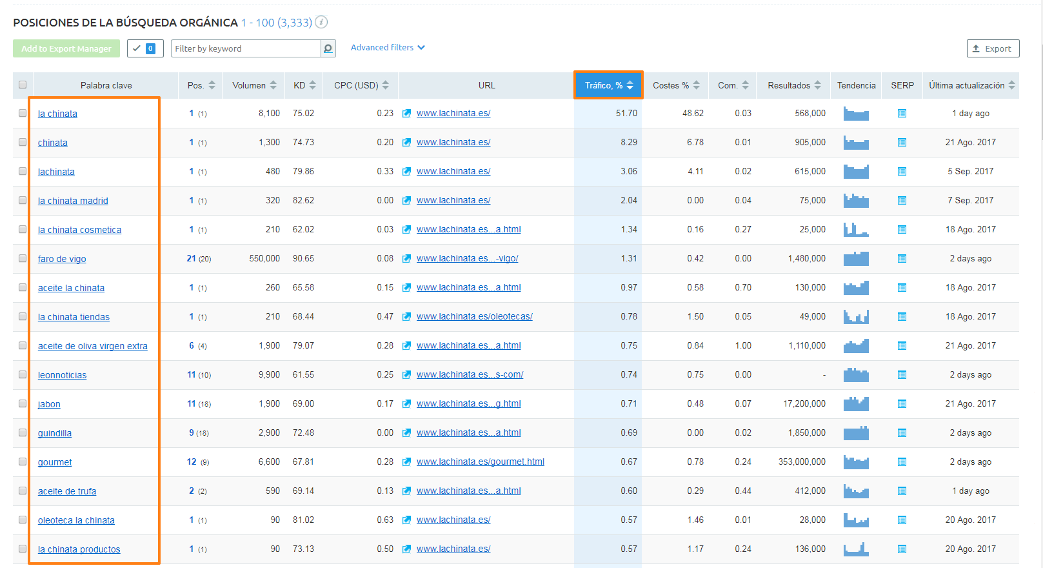1043x568 pixels.
Task: Open SERP snapshot for aceite de trufa row
Action: tap(902, 491)
